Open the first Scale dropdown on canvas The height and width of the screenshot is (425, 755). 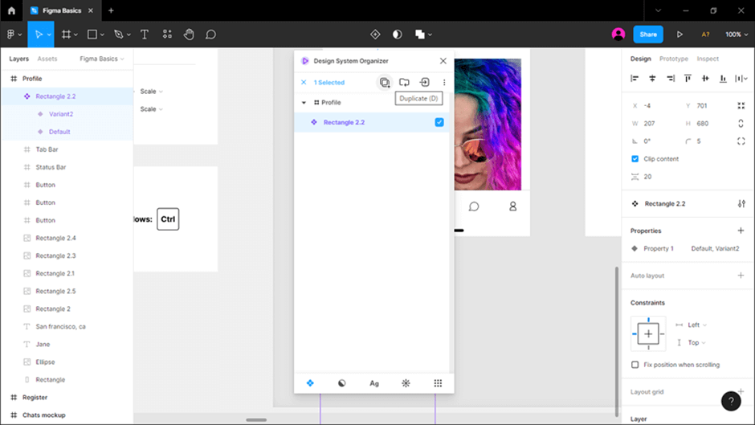pos(151,91)
